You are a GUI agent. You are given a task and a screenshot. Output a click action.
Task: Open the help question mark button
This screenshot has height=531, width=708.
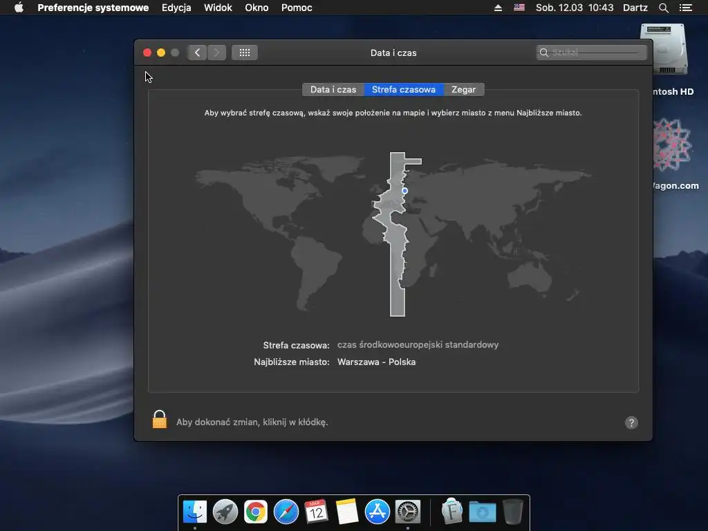coord(631,422)
